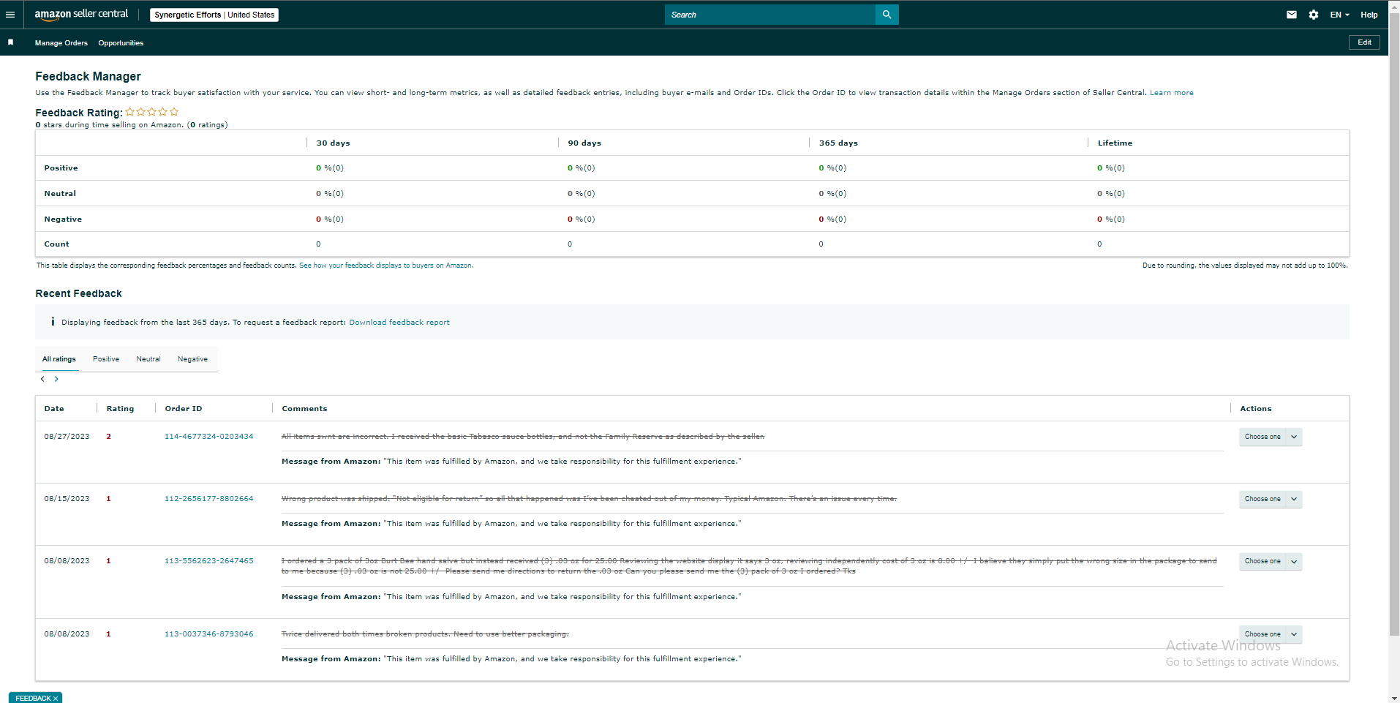Viewport: 1400px width, 703px height.
Task: Click the 'Twice delivered' broken products comment
Action: pos(425,634)
